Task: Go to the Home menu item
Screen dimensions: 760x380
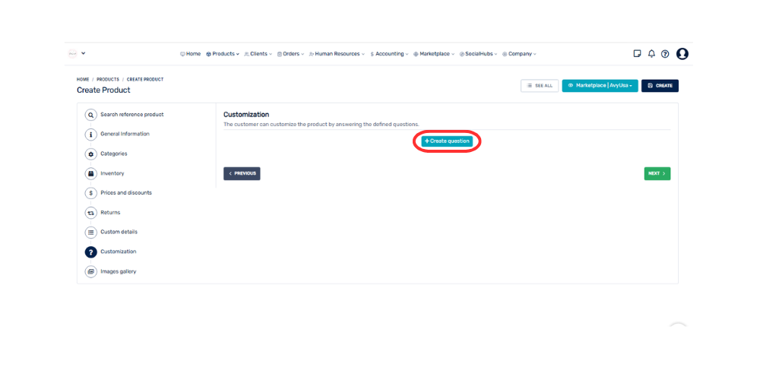Action: (x=191, y=54)
